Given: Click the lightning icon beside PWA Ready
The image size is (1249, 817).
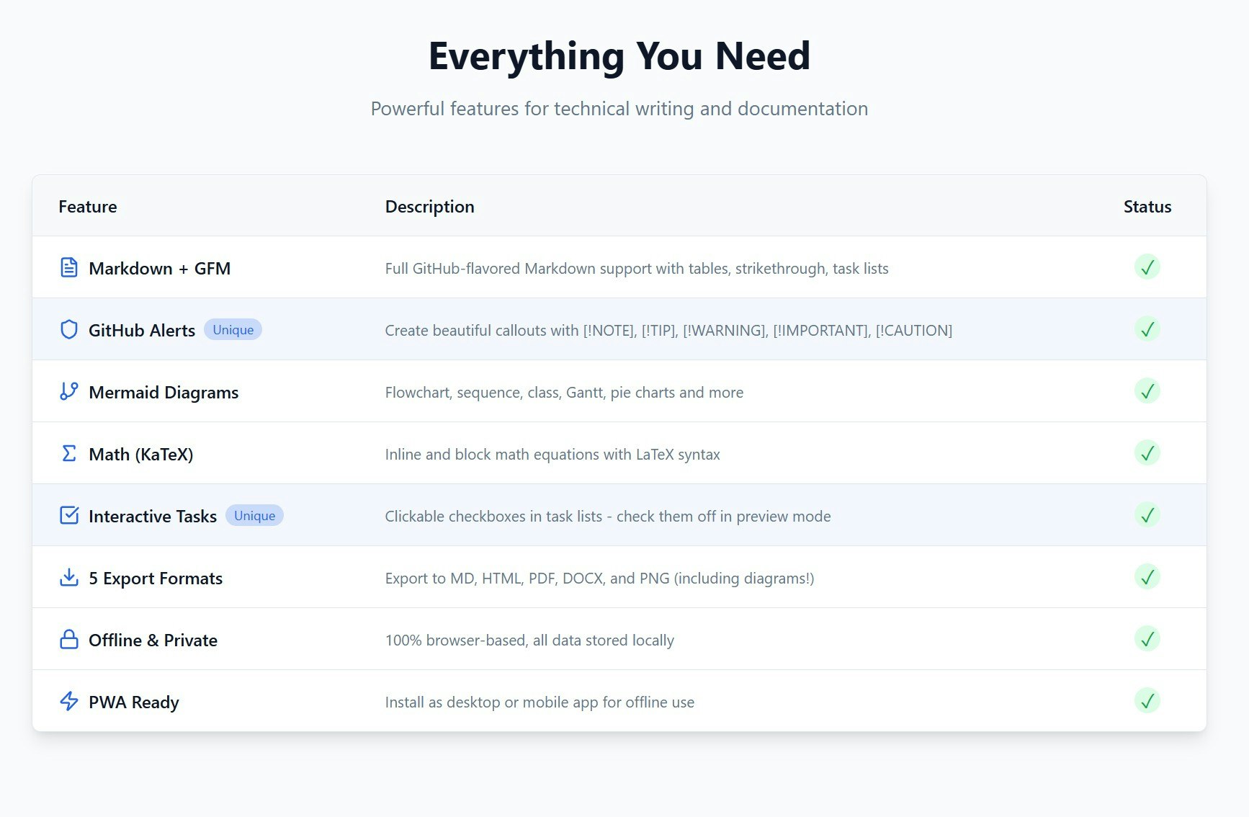Looking at the screenshot, I should point(68,702).
